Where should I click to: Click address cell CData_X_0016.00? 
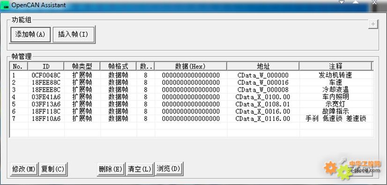pos(263,111)
